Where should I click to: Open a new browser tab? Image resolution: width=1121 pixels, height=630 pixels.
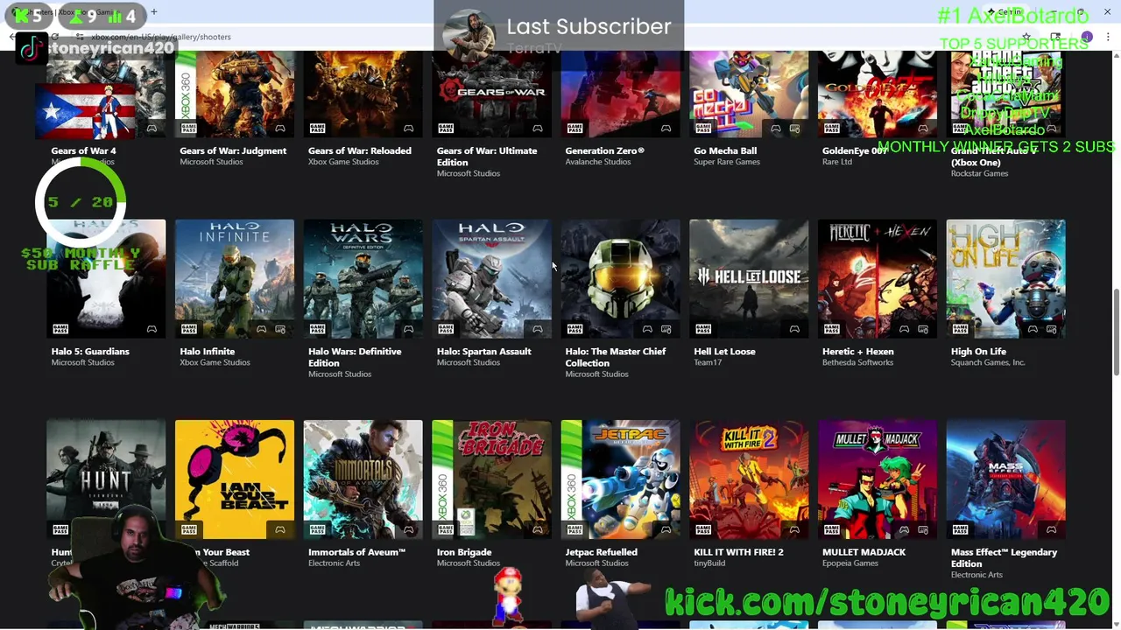point(153,12)
